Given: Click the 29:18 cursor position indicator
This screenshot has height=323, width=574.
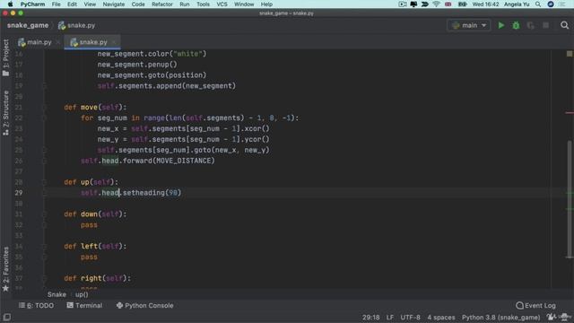Looking at the screenshot, I should point(370,318).
